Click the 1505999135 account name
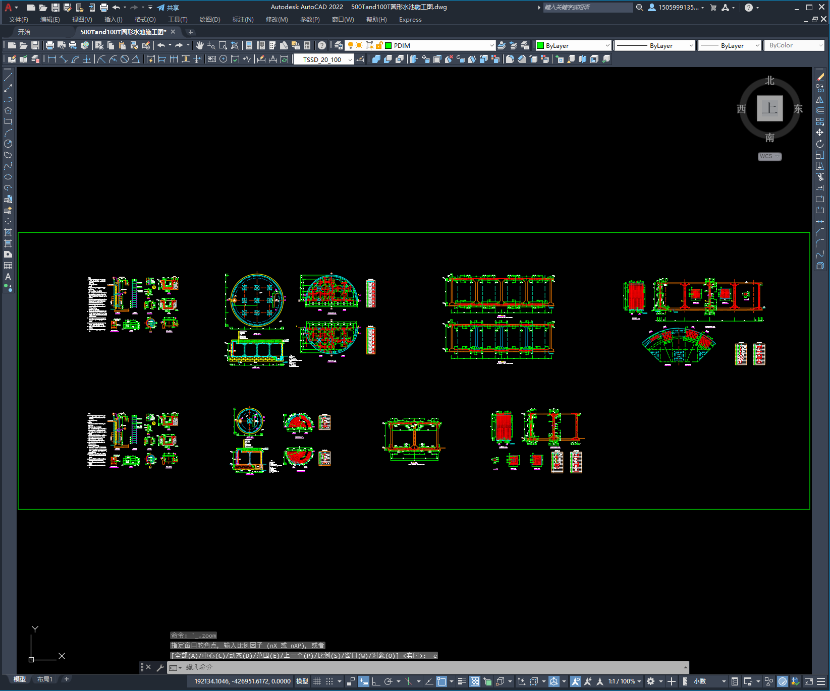830x691 pixels. pos(678,8)
